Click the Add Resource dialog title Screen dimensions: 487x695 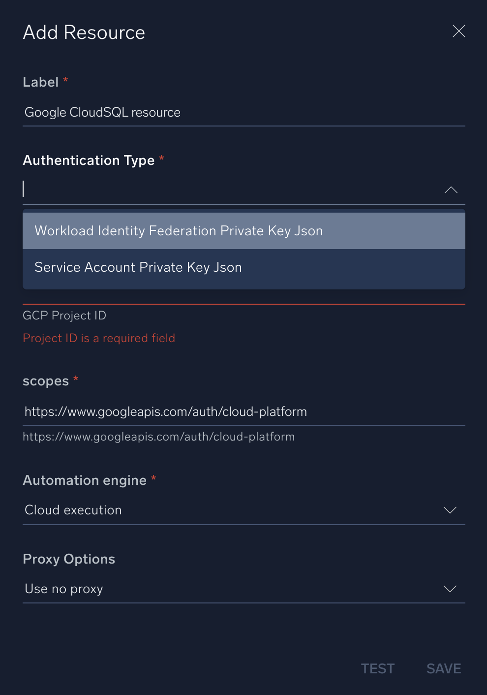click(x=84, y=32)
